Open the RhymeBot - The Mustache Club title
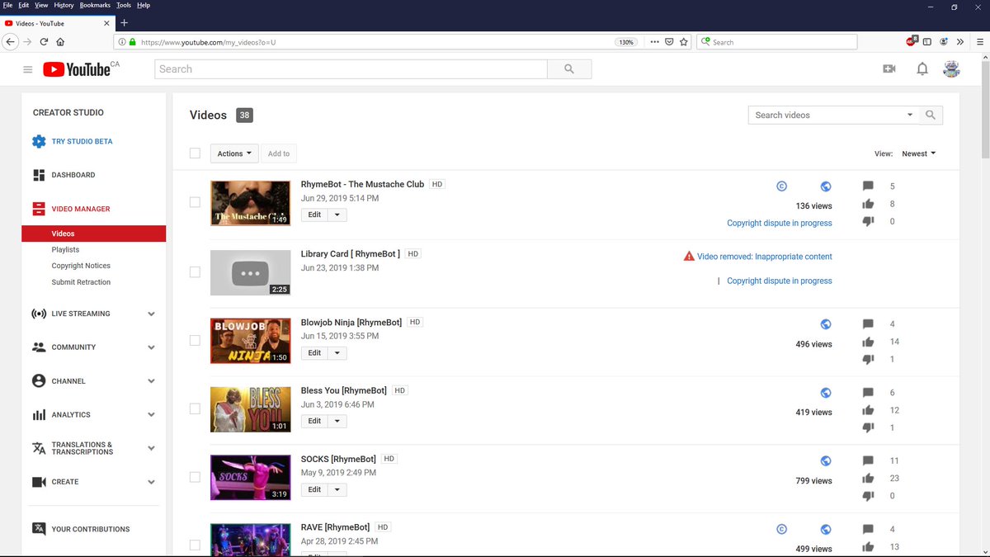The image size is (990, 557). [x=362, y=184]
